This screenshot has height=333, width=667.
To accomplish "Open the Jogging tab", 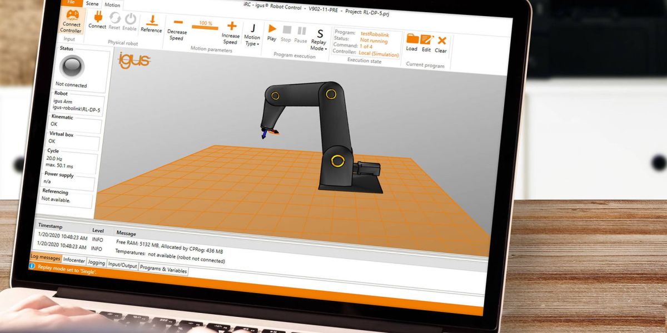I will click(96, 262).
